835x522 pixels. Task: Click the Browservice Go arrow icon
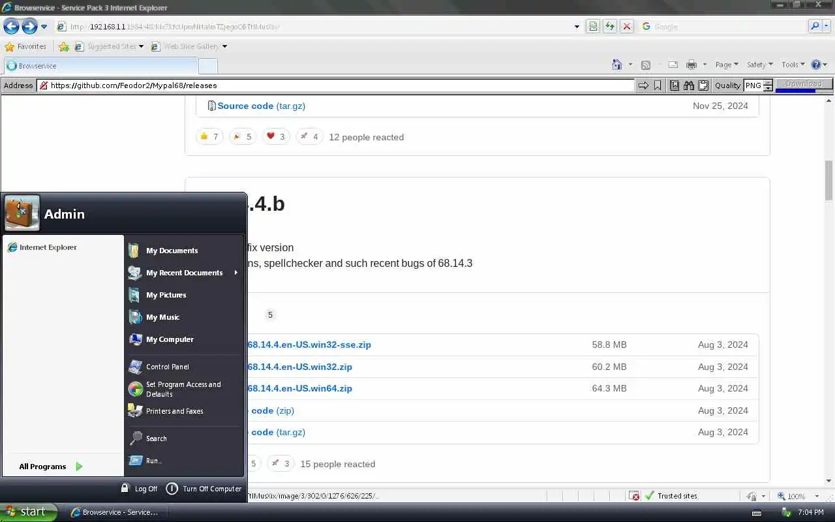pos(643,85)
